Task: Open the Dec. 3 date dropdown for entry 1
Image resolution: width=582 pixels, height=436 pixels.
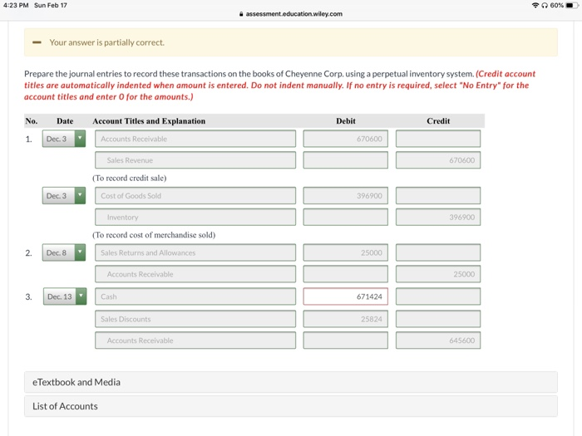Action: coord(64,139)
